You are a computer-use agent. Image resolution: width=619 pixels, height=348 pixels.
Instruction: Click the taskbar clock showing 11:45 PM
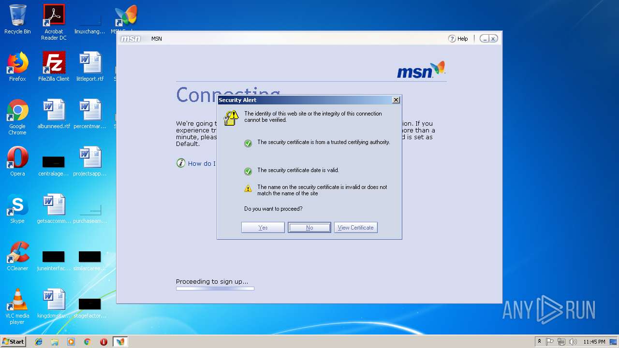pyautogui.click(x=594, y=342)
